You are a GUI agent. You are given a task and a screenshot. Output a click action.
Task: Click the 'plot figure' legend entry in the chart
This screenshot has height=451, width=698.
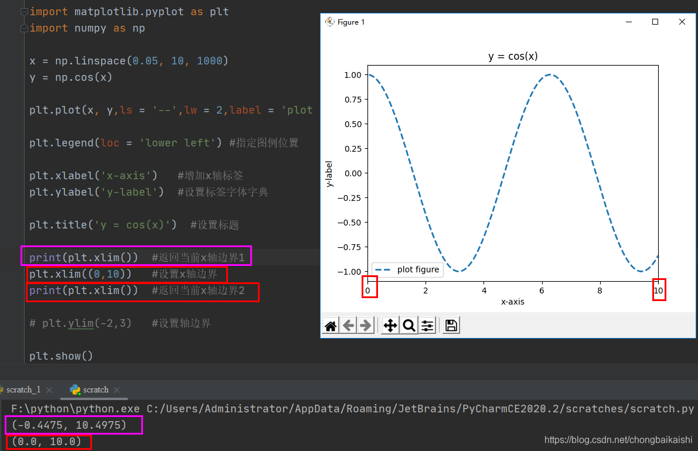(x=407, y=269)
